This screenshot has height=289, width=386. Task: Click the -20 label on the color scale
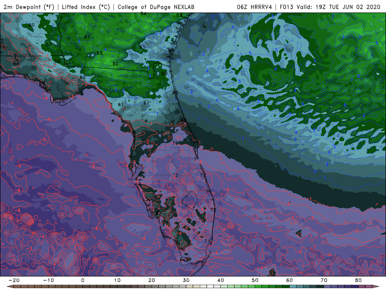click(14, 280)
